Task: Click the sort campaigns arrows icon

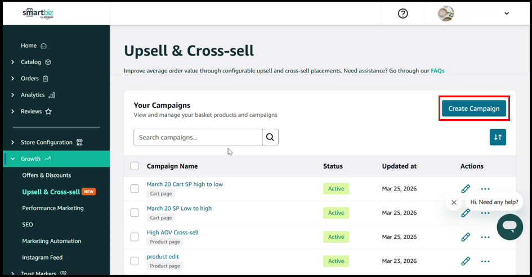Action: click(x=498, y=137)
